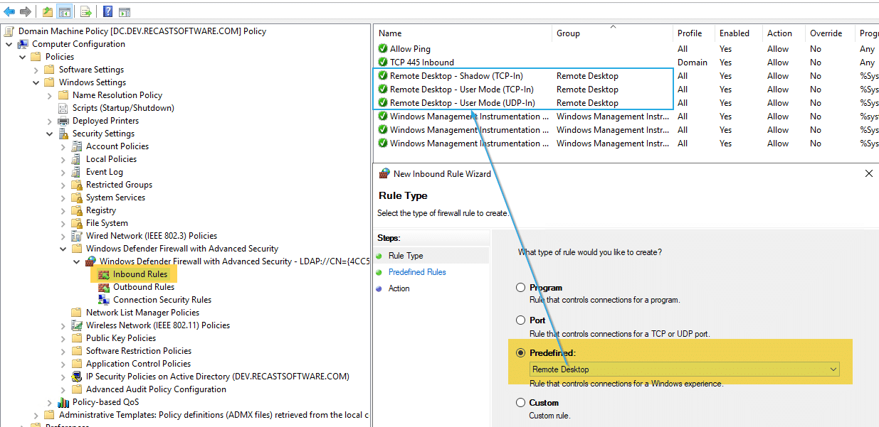This screenshot has height=427, width=879.
Task: Expand the Software Settings node
Action: pyautogui.click(x=36, y=70)
